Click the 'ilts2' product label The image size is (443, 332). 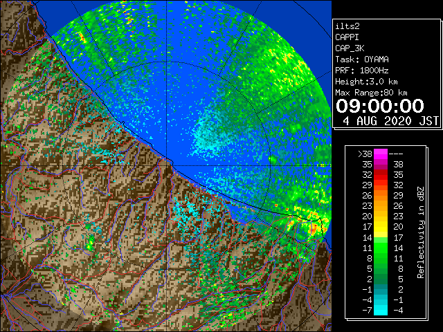347,26
